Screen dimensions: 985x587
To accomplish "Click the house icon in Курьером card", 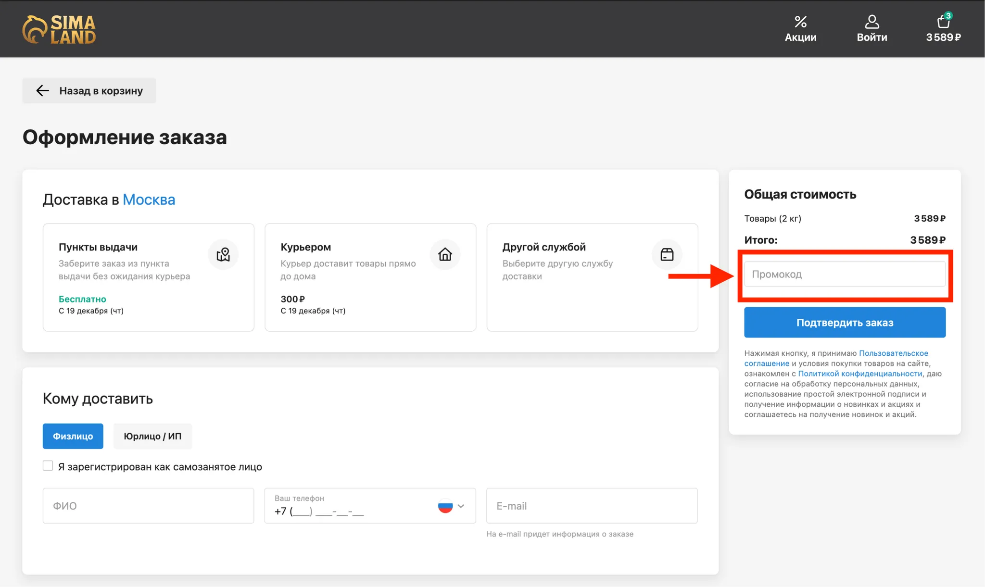I will [x=445, y=254].
